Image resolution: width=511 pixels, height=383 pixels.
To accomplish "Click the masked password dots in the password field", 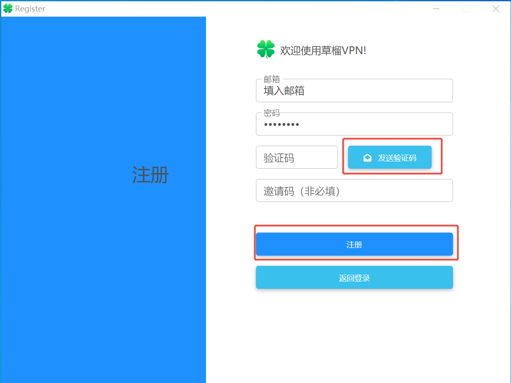I will coord(281,124).
